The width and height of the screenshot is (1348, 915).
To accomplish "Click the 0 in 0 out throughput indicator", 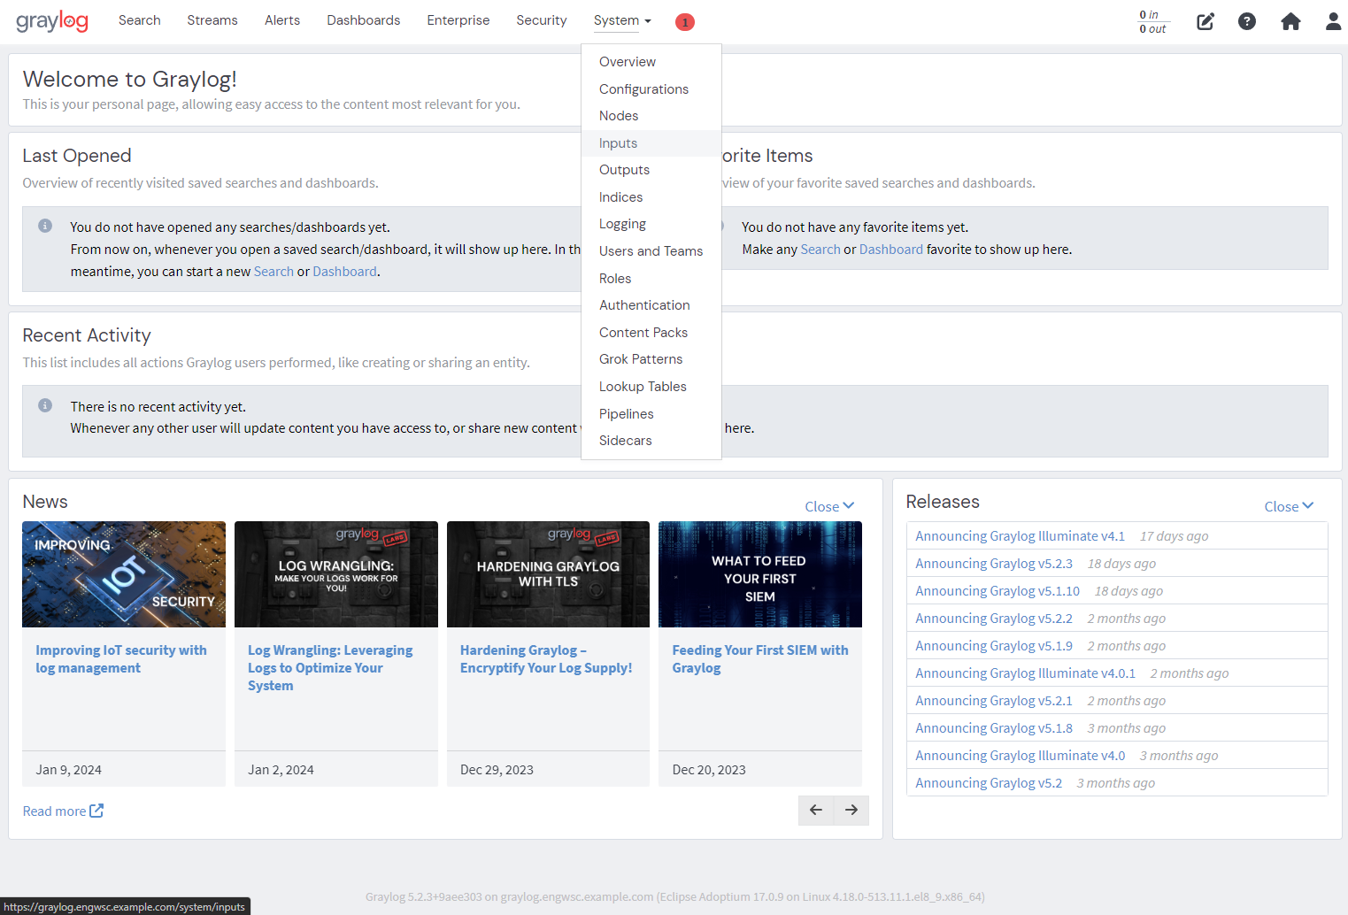I will pyautogui.click(x=1152, y=21).
